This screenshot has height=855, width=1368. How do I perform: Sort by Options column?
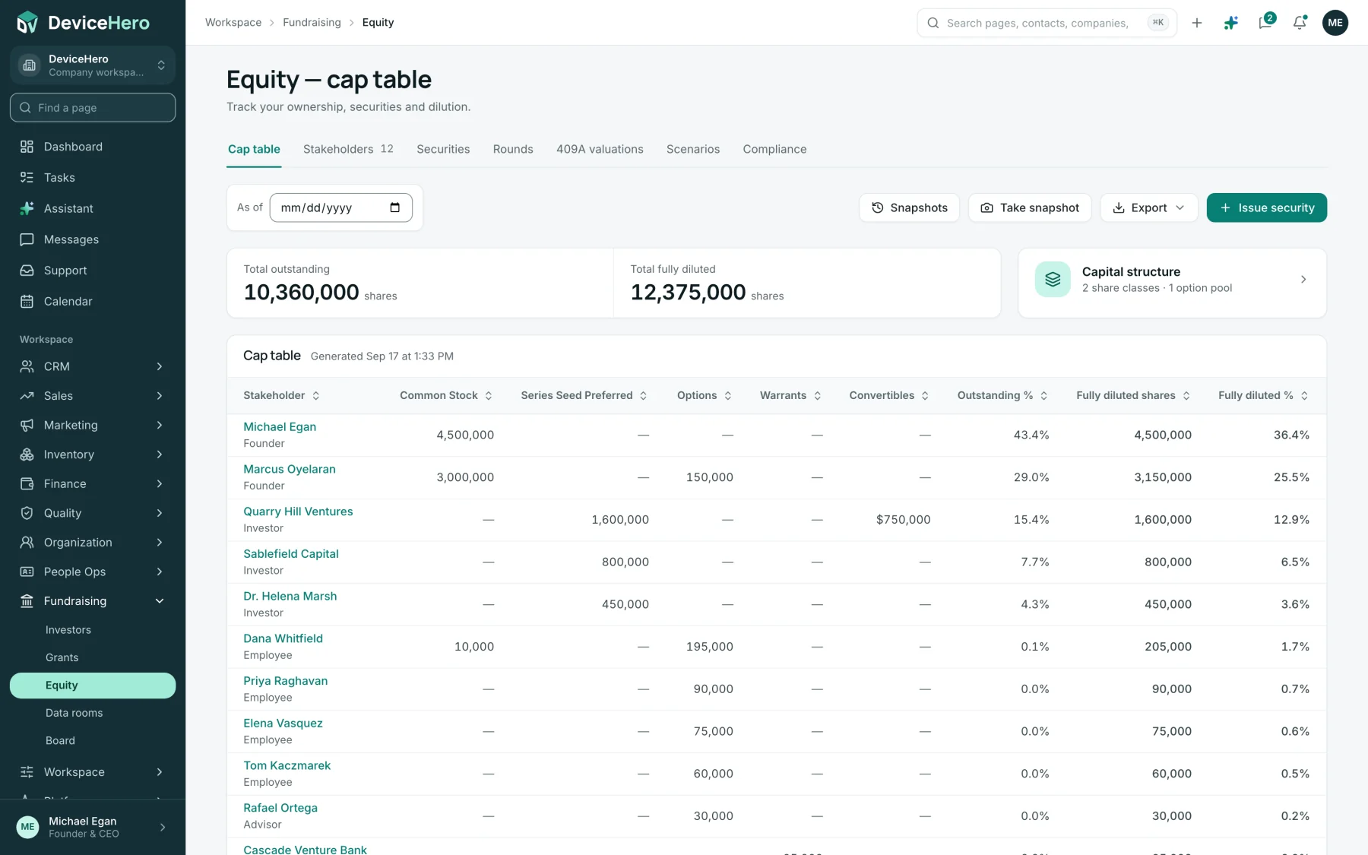pos(705,395)
